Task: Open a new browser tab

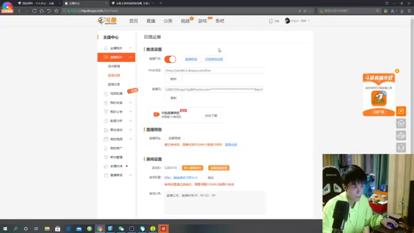Action: (160, 3)
